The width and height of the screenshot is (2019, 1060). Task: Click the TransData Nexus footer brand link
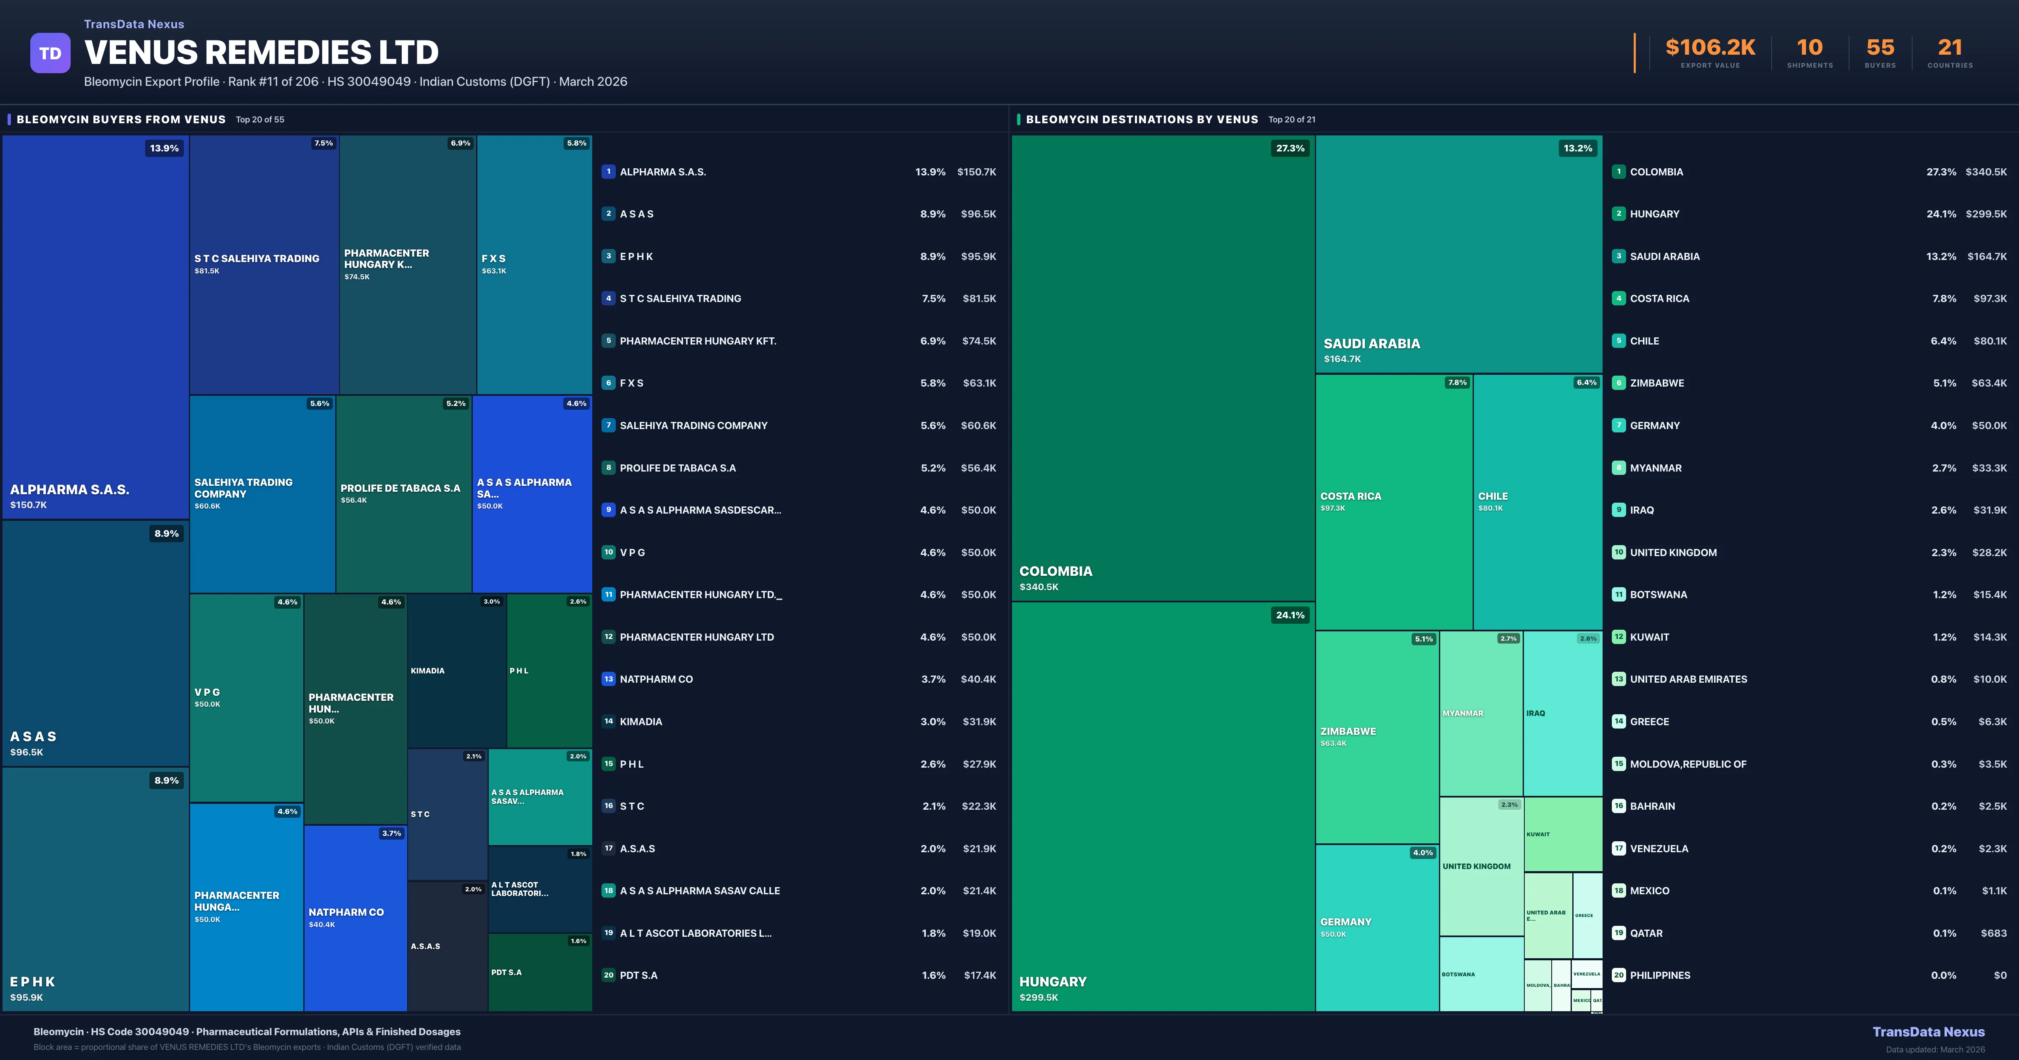coord(1928,1032)
